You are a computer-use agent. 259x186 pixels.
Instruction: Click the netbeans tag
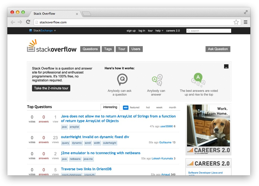(75, 159)
